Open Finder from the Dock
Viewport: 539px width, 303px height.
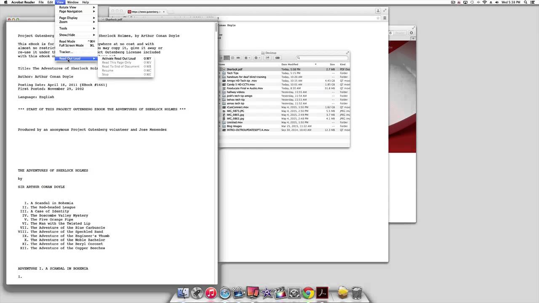click(183, 293)
